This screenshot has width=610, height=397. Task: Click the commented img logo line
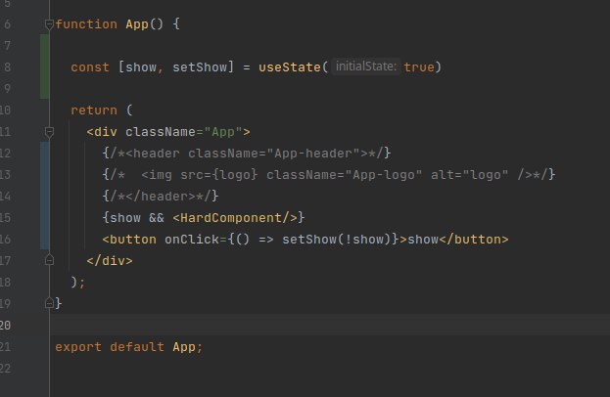(329, 174)
